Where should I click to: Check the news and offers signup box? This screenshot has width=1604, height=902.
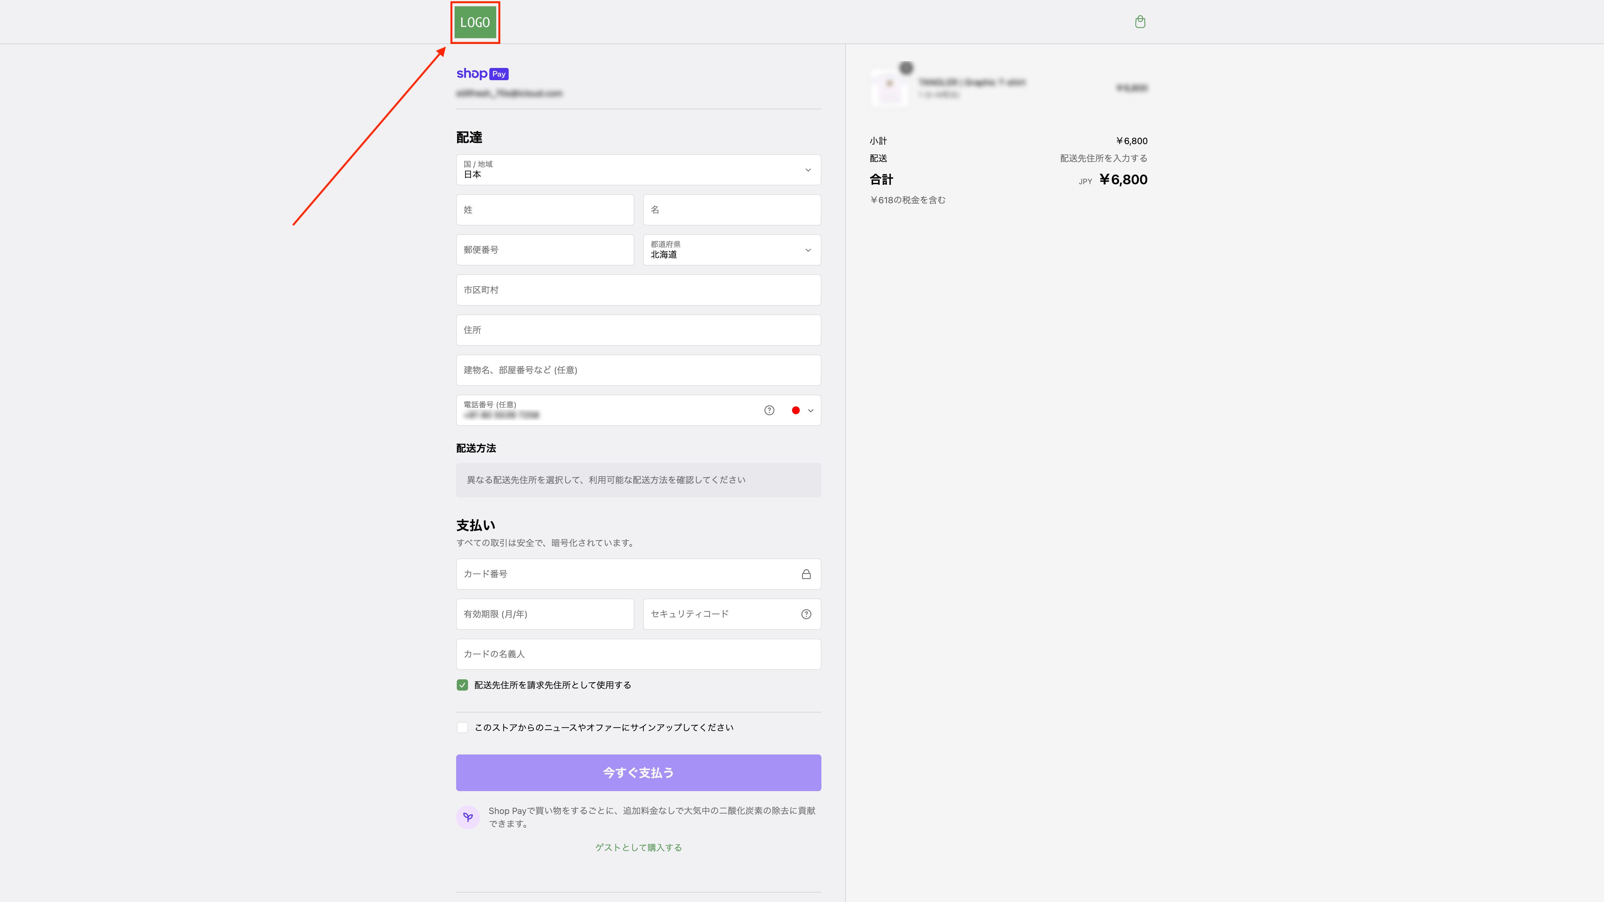[462, 727]
